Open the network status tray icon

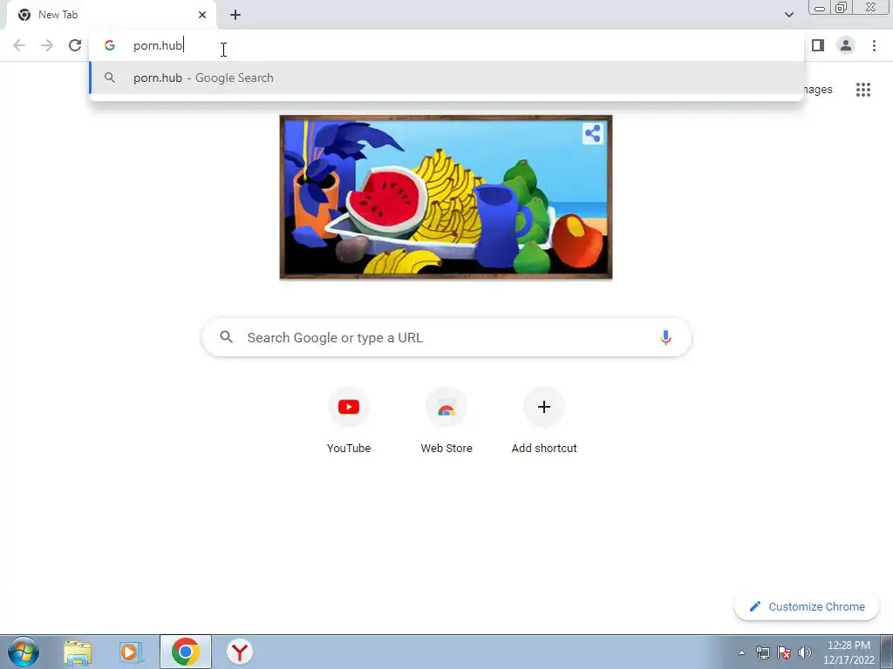762,652
